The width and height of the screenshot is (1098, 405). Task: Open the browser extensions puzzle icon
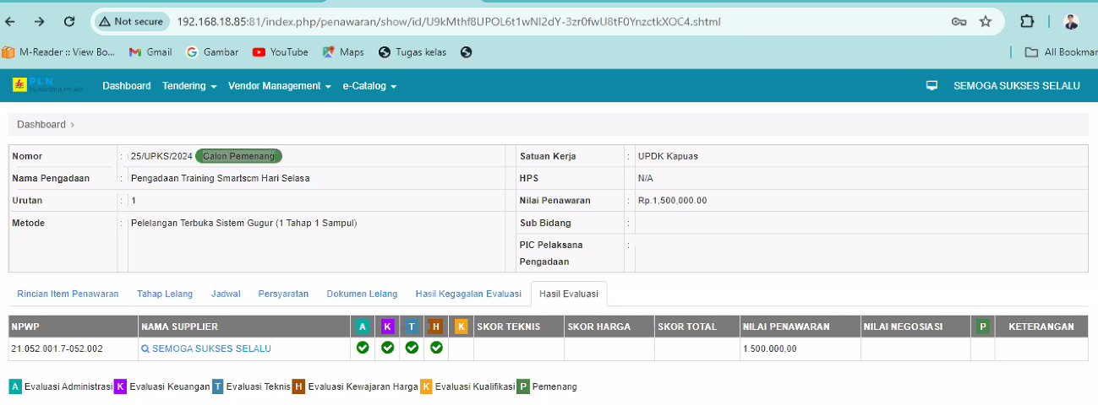click(x=1027, y=22)
